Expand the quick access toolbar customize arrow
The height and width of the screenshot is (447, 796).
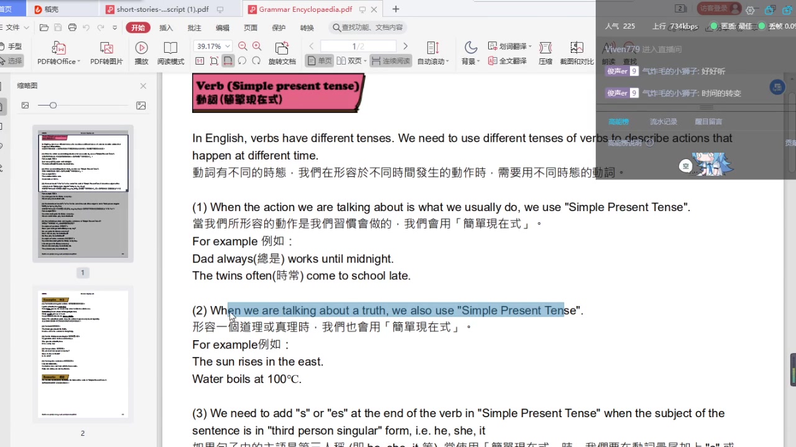115,27
